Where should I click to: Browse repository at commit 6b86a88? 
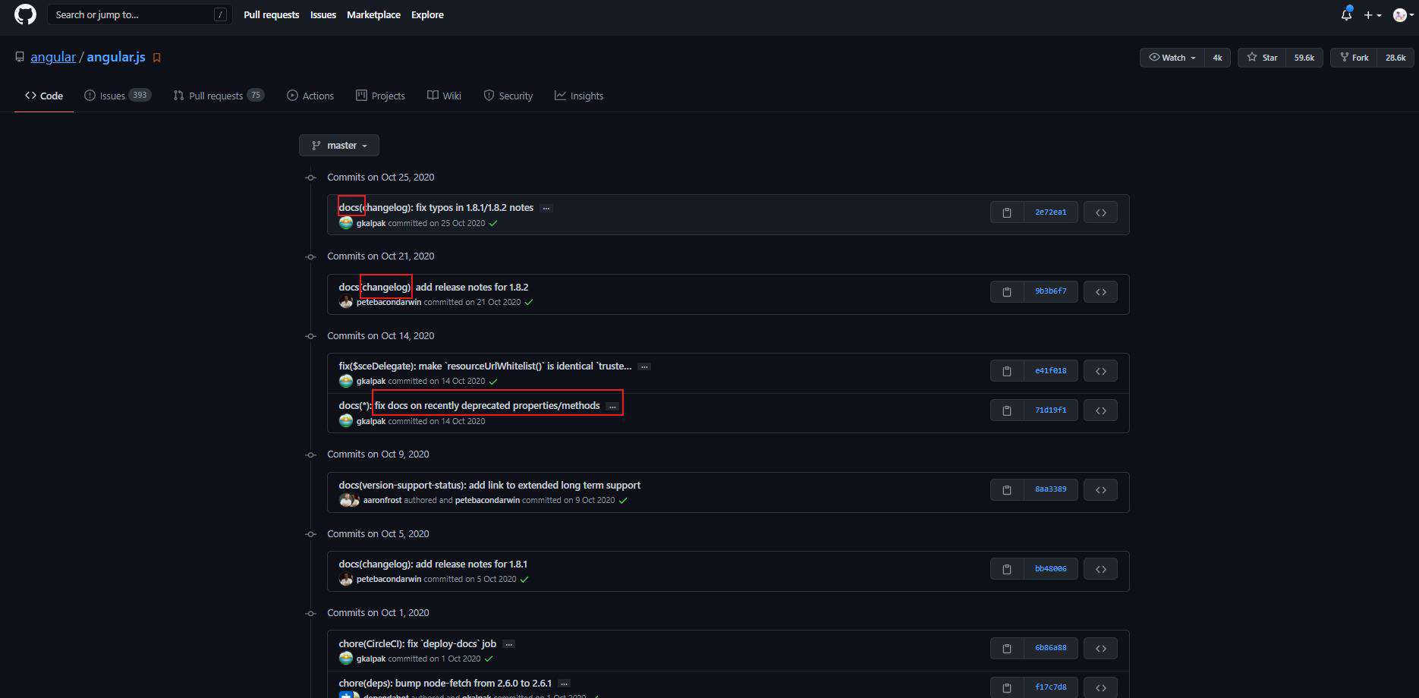pyautogui.click(x=1100, y=649)
